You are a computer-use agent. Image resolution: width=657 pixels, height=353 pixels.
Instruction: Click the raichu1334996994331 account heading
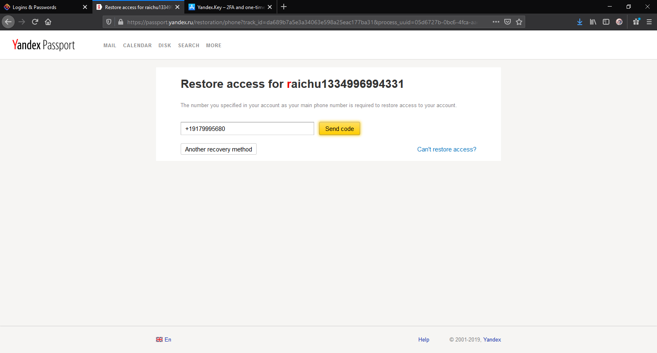point(345,84)
